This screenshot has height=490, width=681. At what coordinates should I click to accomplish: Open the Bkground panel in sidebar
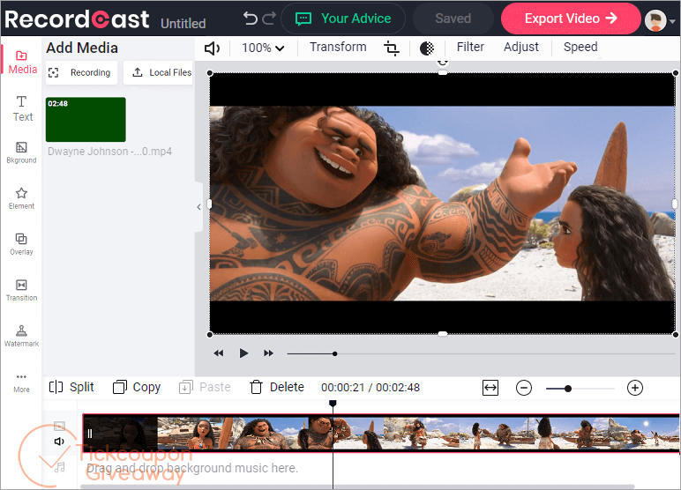[x=21, y=152]
